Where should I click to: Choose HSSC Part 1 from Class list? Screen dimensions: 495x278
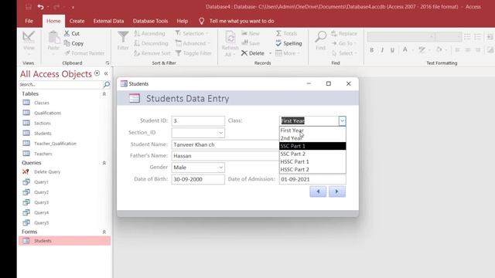312,161
